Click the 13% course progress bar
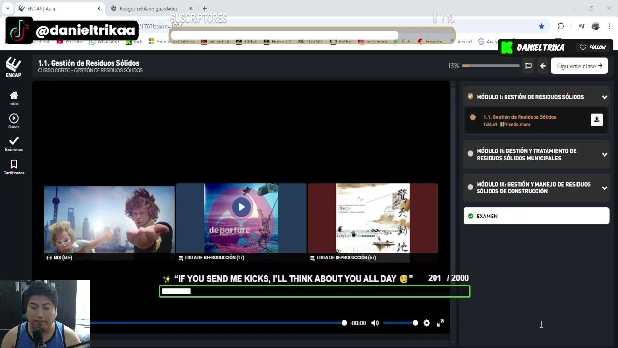618x348 pixels. pos(490,66)
